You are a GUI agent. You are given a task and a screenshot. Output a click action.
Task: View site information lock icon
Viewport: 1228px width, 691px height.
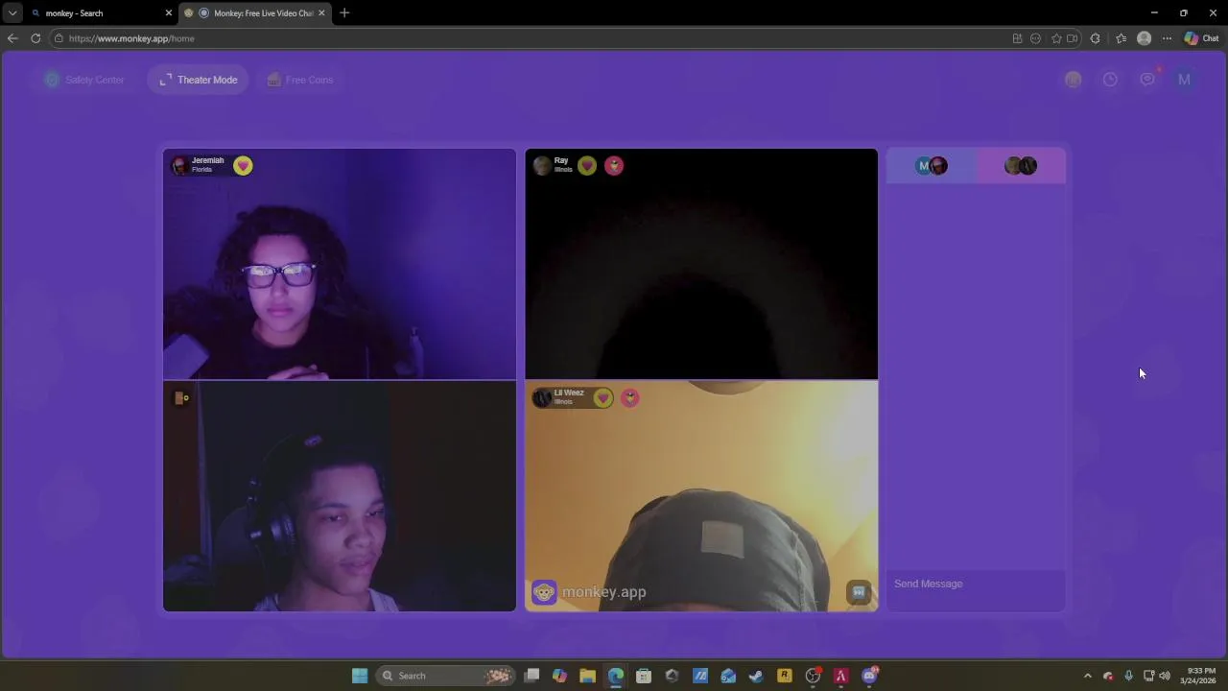coord(59,38)
